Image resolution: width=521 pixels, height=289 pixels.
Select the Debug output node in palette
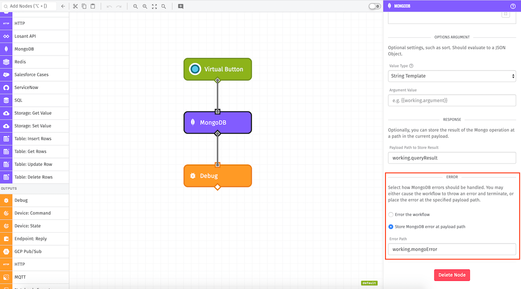point(35,200)
